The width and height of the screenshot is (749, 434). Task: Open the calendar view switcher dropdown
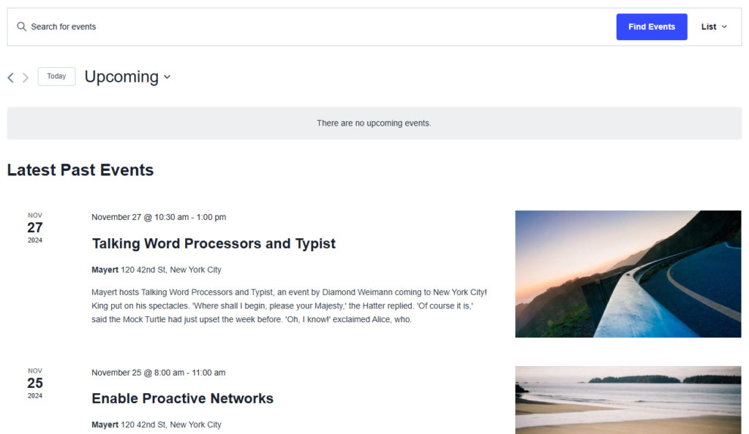[713, 26]
